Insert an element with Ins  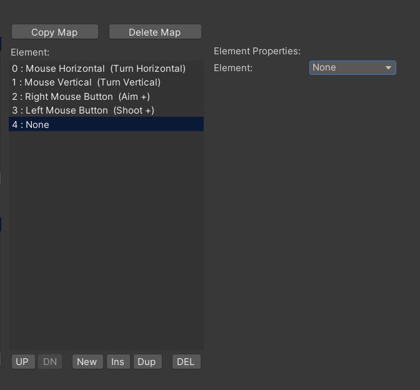click(x=118, y=362)
